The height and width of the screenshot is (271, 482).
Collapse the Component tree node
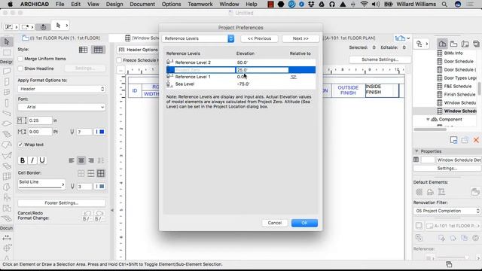coord(428,119)
